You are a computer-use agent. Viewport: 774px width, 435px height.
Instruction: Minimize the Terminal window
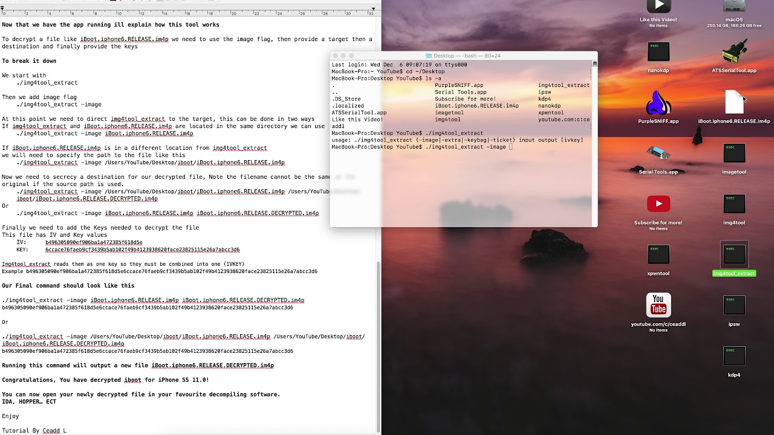[343, 56]
